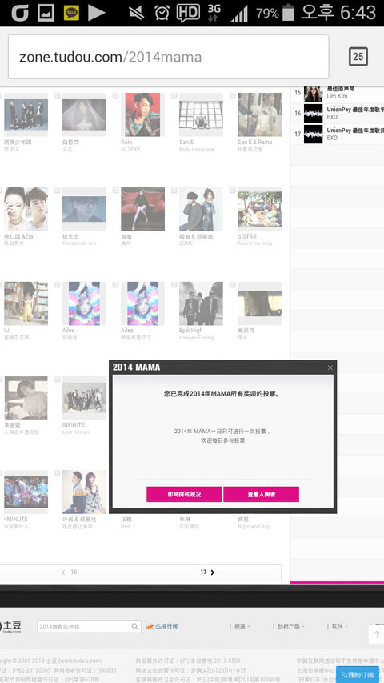Tap the URL address bar zone.tudou.com
This screenshot has width=384, height=683.
point(169,57)
